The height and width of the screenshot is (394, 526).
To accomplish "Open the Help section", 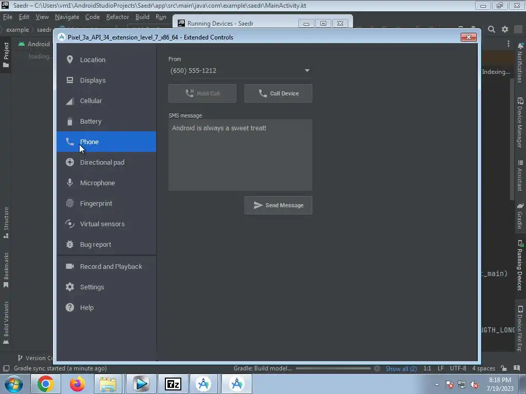I will click(106, 308).
